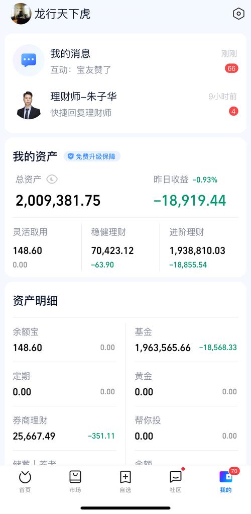251x514 pixels.
Task: Tap the 70,423.12 amount
Action: (112, 251)
